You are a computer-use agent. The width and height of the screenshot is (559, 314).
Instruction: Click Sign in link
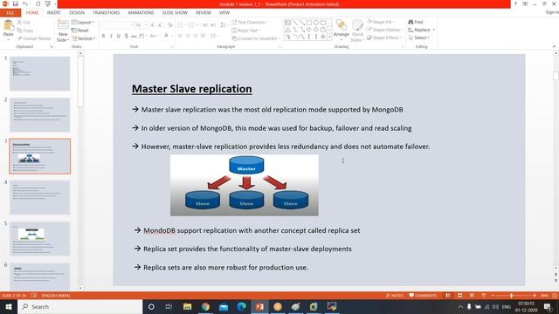coord(552,12)
